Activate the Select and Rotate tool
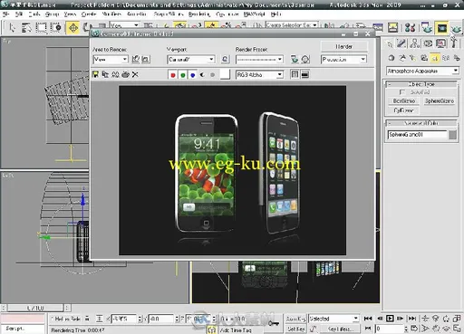This screenshot has height=334, width=464. (x=87, y=27)
